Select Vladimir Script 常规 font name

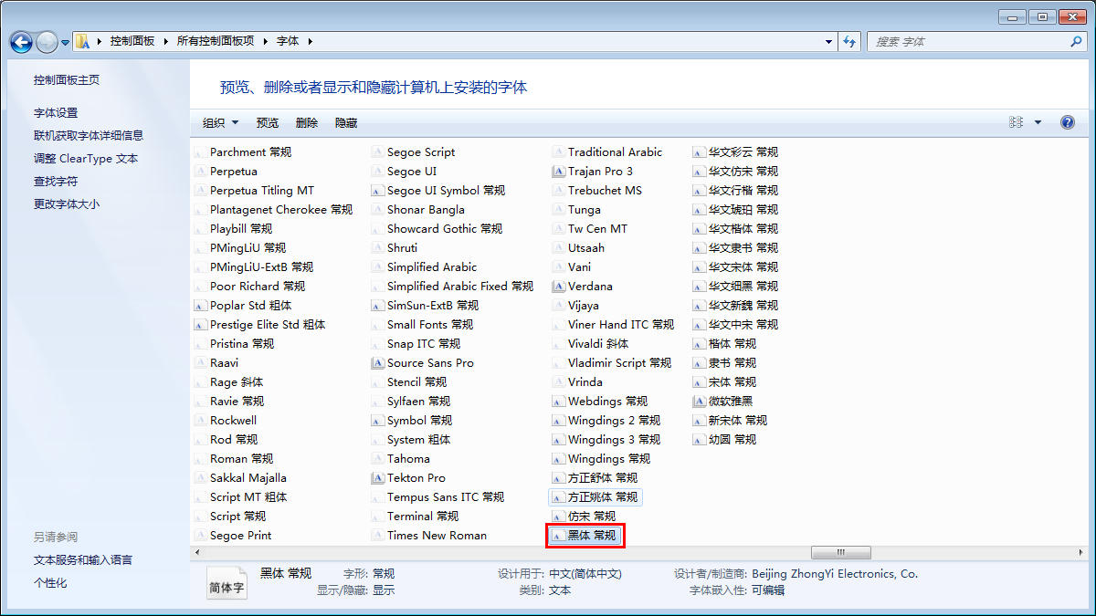[620, 363]
